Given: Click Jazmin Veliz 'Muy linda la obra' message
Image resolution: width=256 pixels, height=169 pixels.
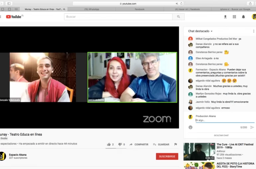Looking at the screenshot, I should tap(230, 102).
